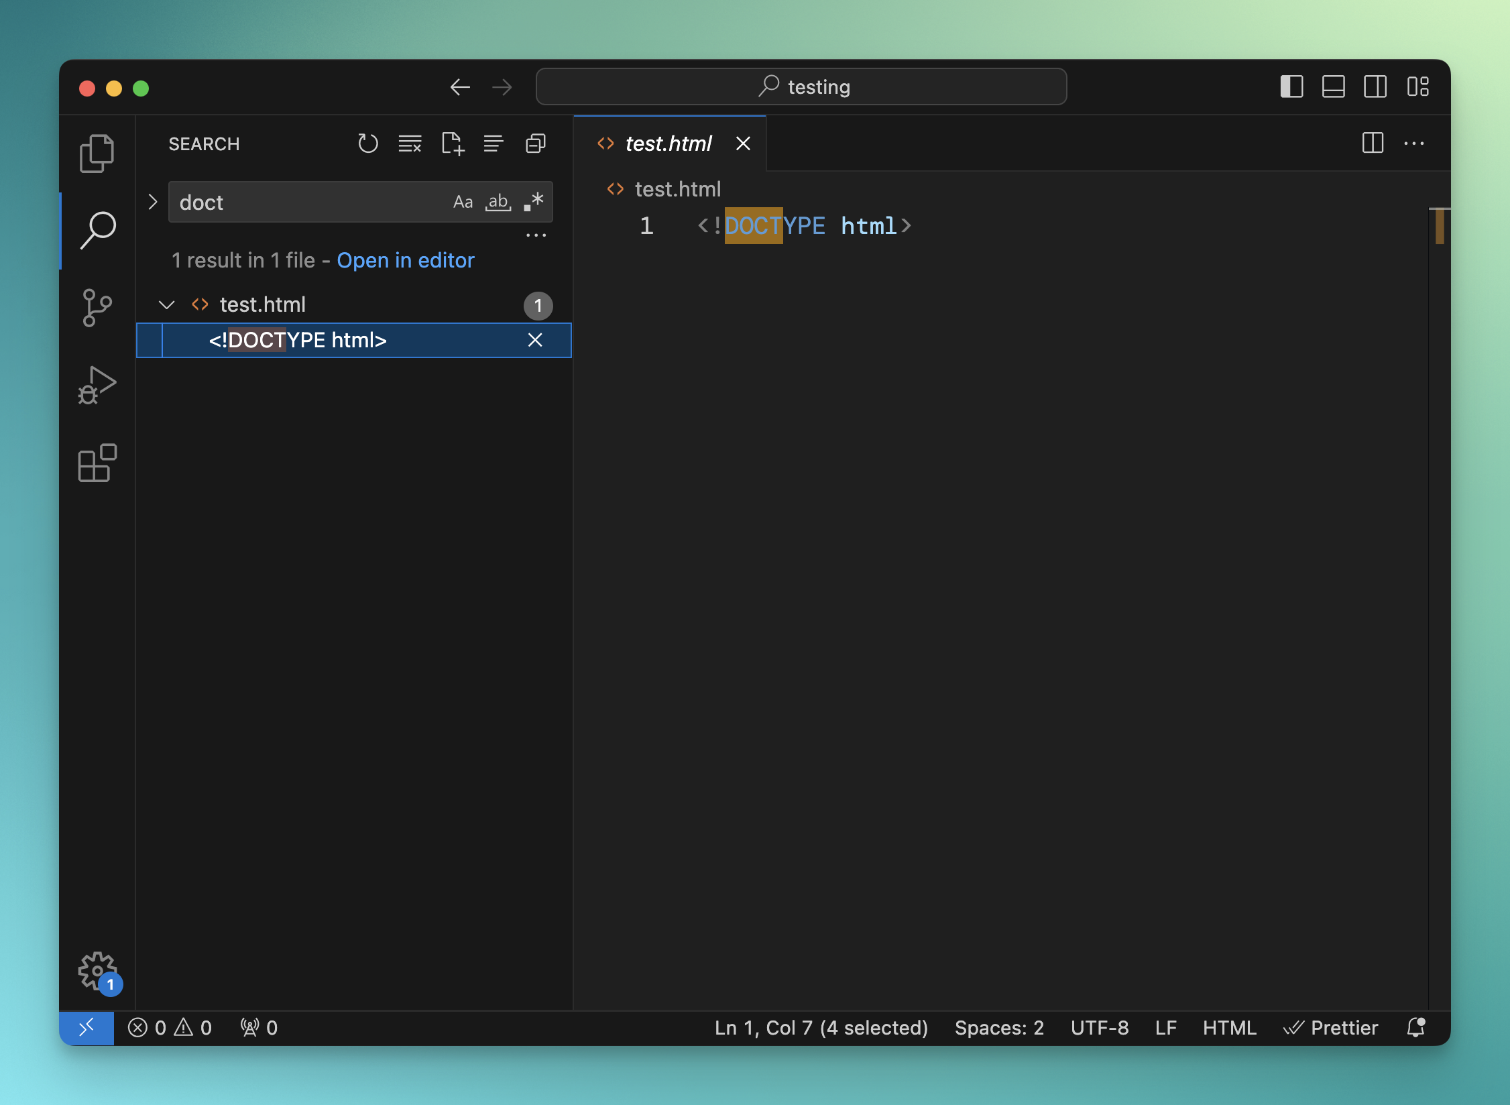
Task: Click the minimap highlight slider
Action: pos(1439,226)
